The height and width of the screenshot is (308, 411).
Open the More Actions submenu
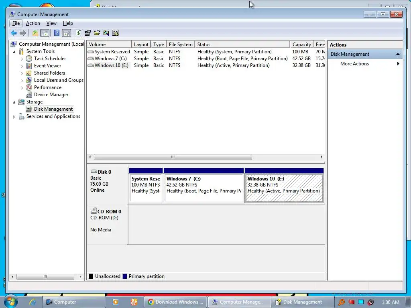point(365,64)
